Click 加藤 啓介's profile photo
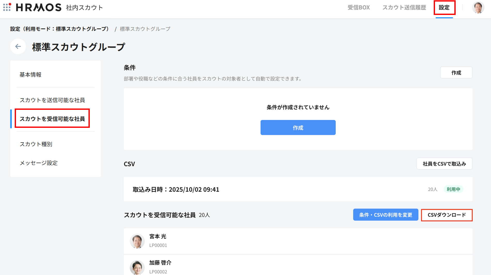491x275 pixels. pos(137,267)
